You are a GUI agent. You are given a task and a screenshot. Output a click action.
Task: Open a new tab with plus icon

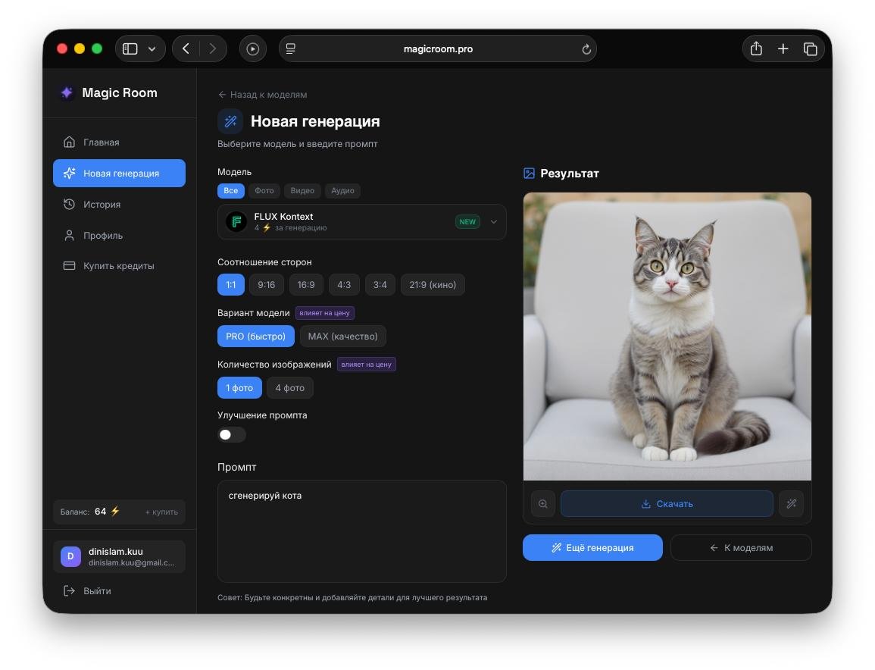click(783, 49)
